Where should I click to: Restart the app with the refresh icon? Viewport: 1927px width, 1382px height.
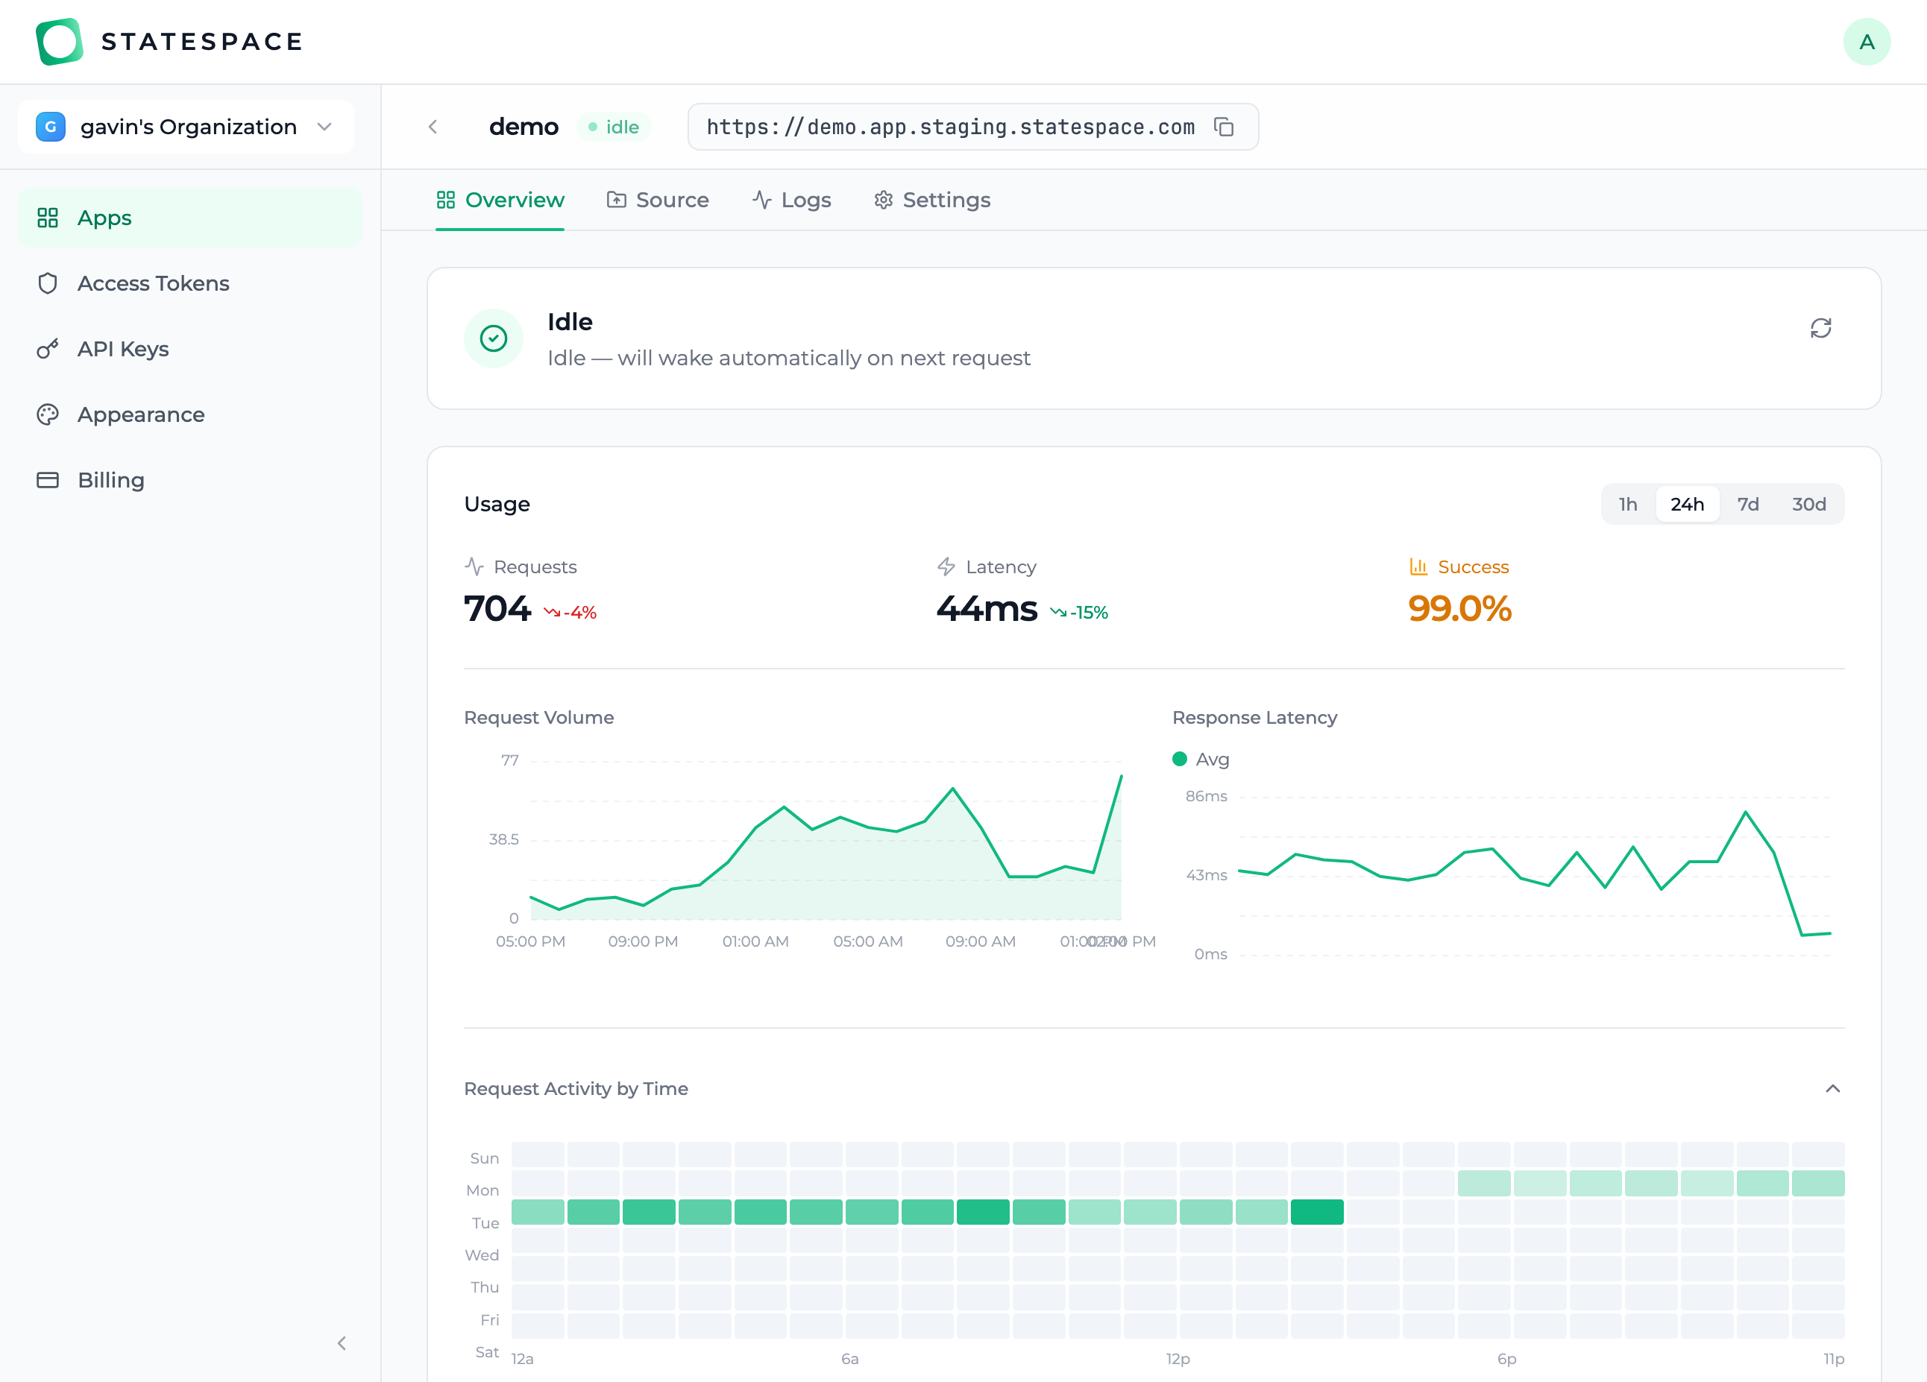click(x=1821, y=329)
